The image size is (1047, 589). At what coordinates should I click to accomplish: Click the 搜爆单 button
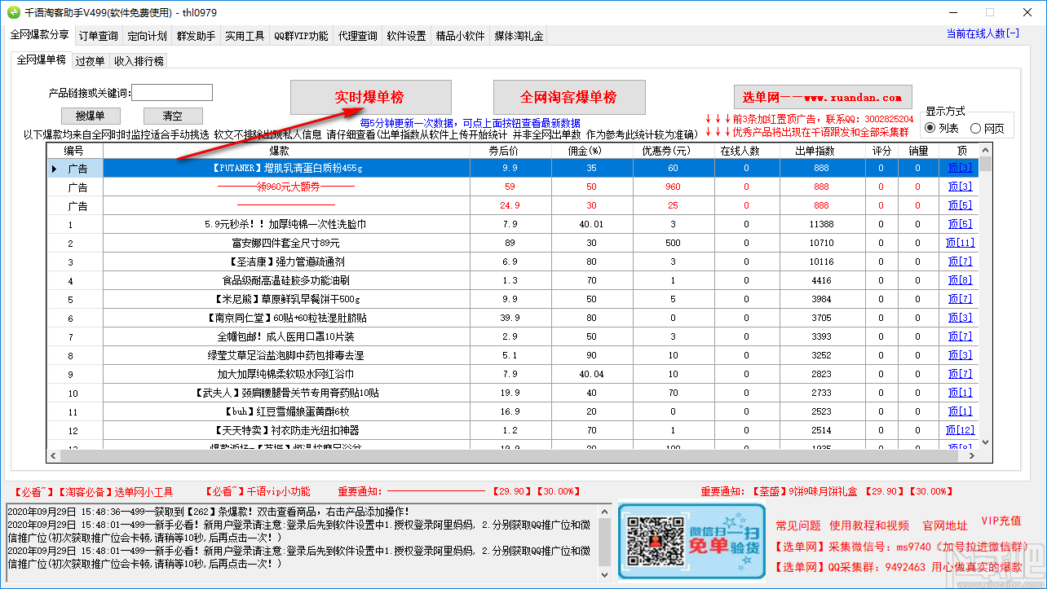click(91, 116)
